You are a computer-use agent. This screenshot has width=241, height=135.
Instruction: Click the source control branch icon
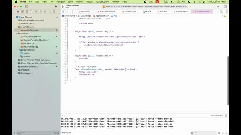tap(63, 7)
